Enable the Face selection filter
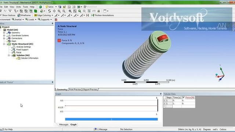The height and width of the screenshot is (132, 235). (31, 11)
